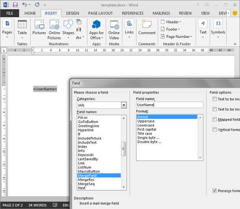
Task: Uncheck Preserve formatting checkbox
Action: (214, 191)
